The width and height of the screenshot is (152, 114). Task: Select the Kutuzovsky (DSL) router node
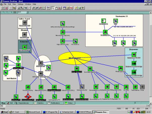tap(68, 87)
